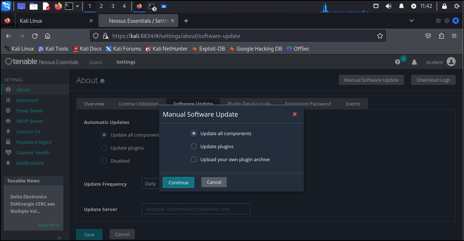This screenshot has width=464, height=241.
Task: Click the lock screen icon
Action: [444, 6]
